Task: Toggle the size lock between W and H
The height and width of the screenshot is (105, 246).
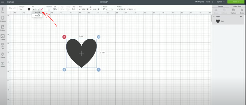Action: 90,7
